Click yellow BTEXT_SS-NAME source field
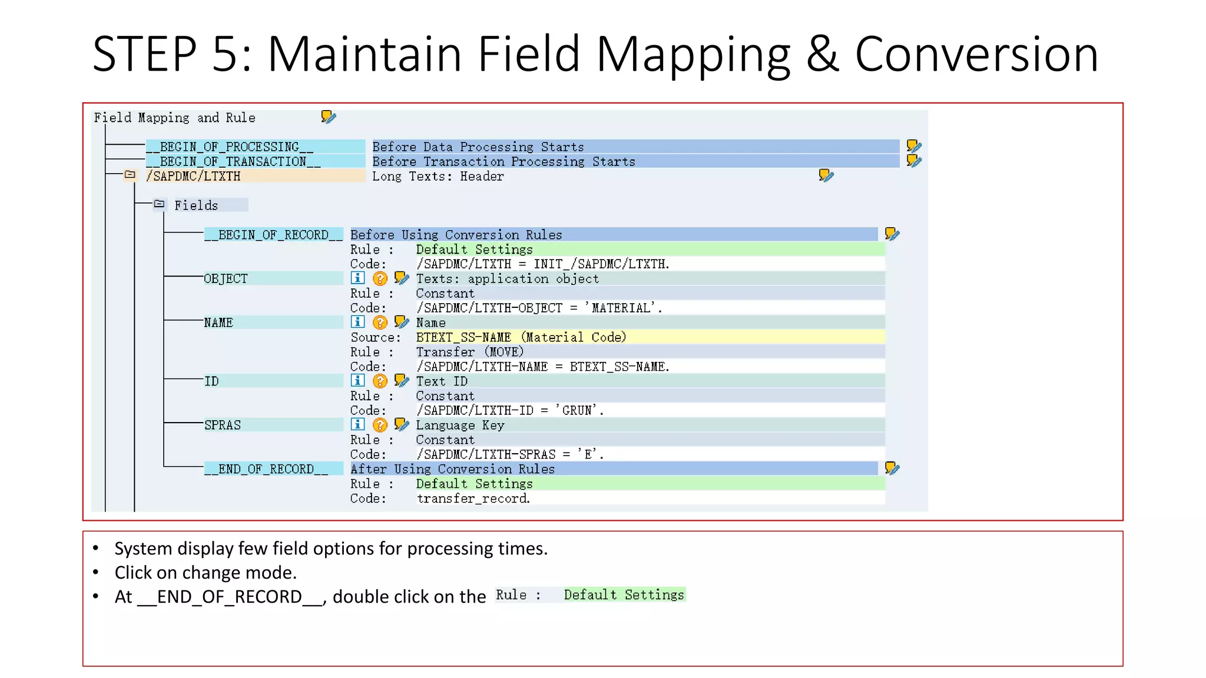 click(521, 337)
